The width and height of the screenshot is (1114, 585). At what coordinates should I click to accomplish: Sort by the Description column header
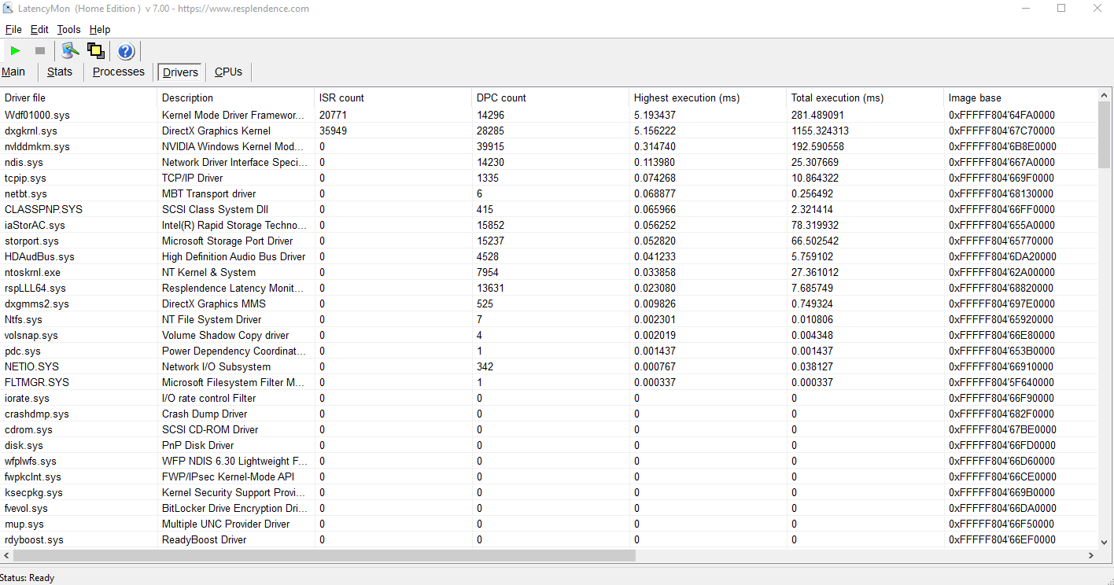236,97
